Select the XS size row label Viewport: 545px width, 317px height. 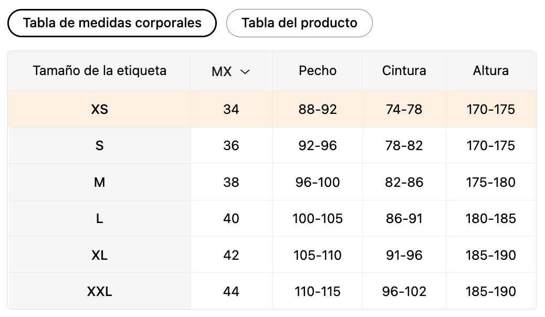click(x=99, y=110)
